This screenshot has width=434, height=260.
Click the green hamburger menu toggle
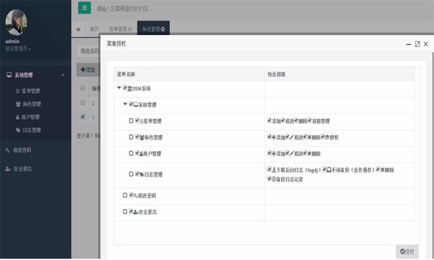click(x=84, y=8)
